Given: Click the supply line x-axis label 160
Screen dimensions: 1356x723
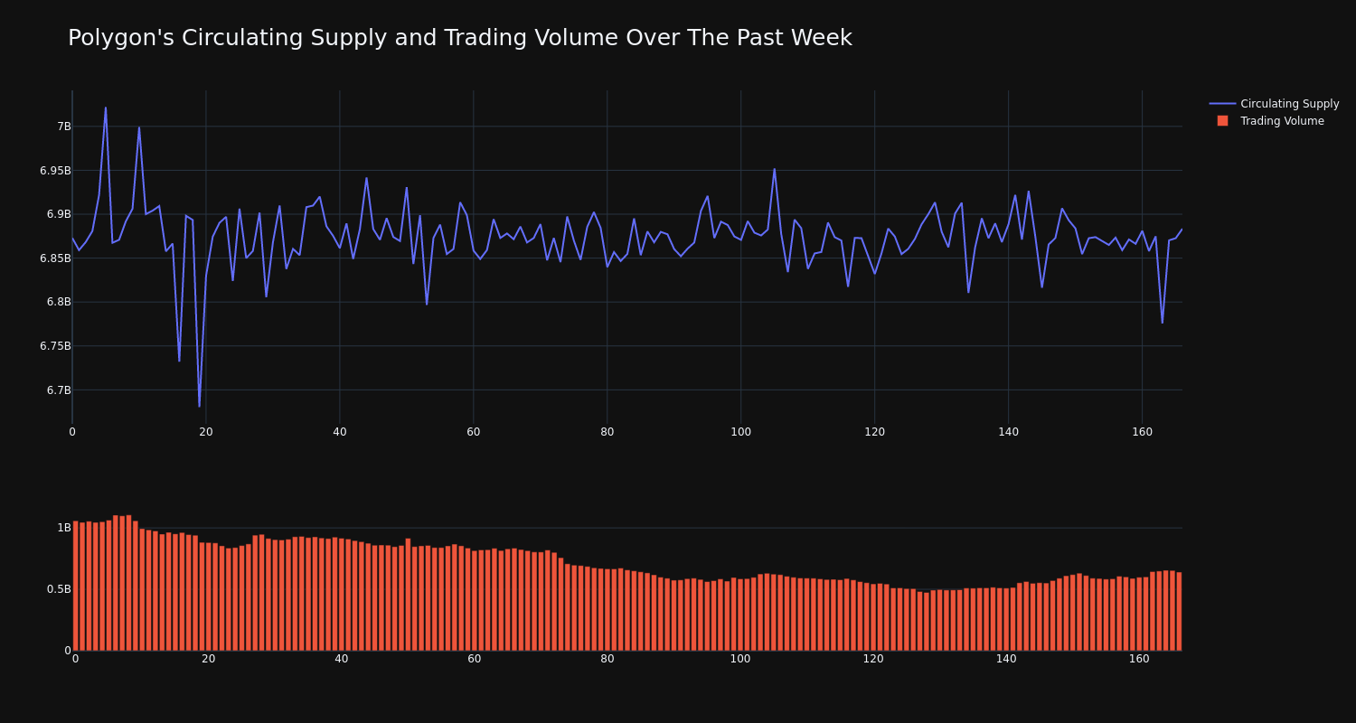Looking at the screenshot, I should 1142,432.
